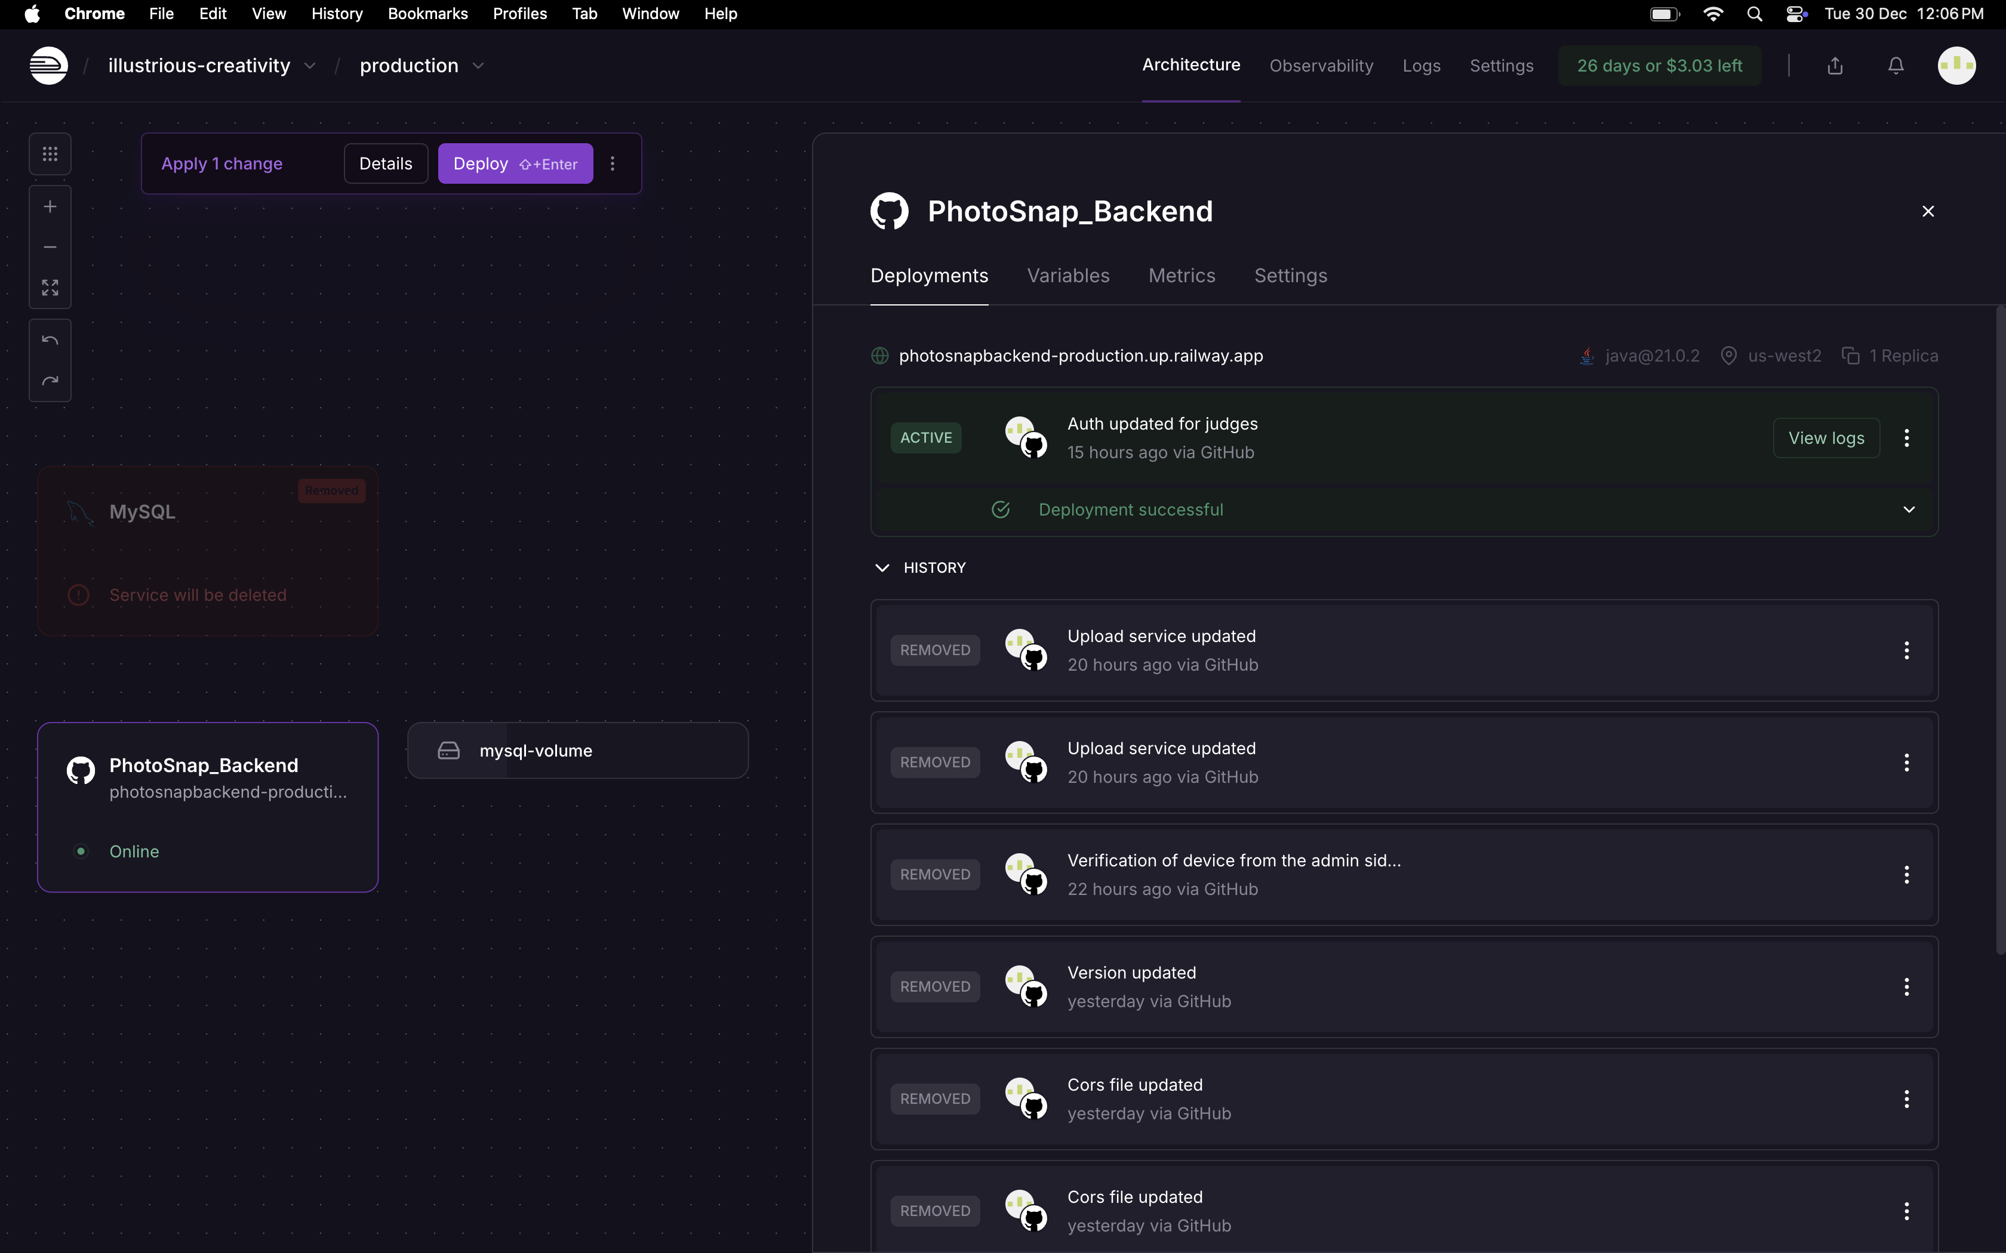Zoom out the canvas with minus icon
Viewport: 2006px width, 1253px height.
click(50, 247)
